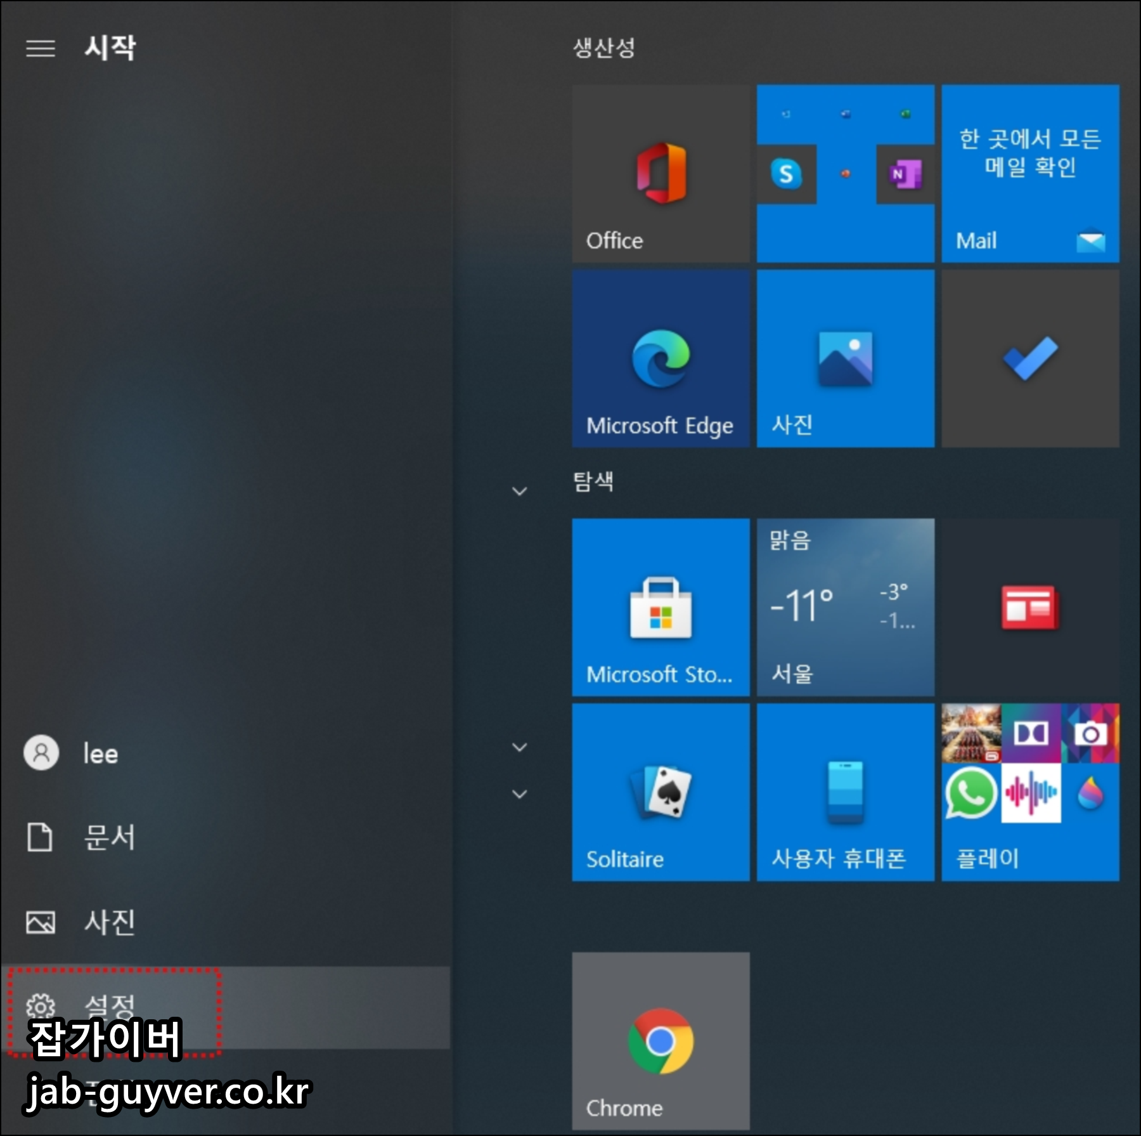Click the upper chevron beside the Solitaire tile
Viewport: 1141px width, 1136px height.
519,747
